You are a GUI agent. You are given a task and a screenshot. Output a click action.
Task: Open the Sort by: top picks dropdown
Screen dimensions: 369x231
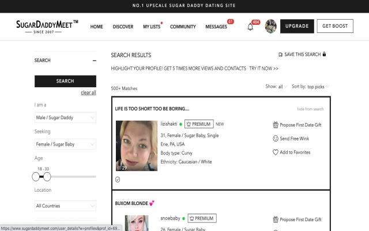[310, 87]
